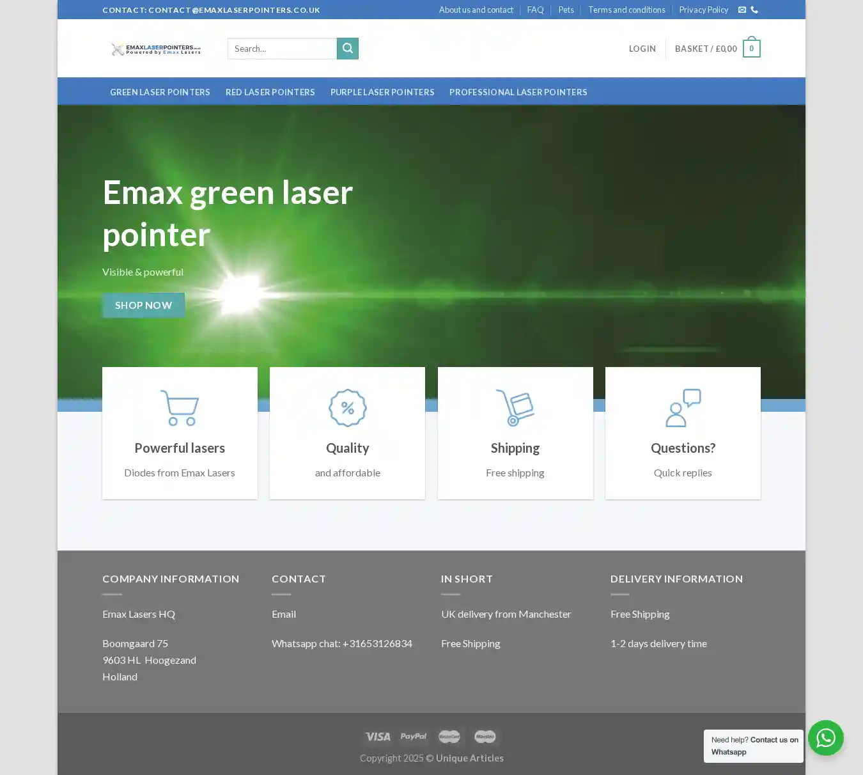863x775 pixels.
Task: Click the hand truck Shipping icon
Action: [x=515, y=407]
